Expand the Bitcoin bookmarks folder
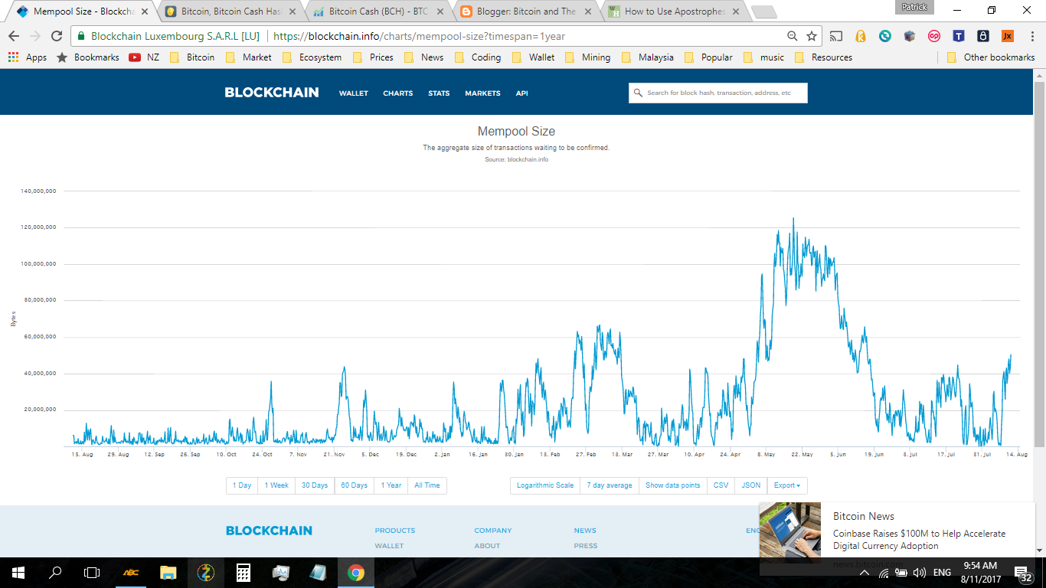Screen dimensions: 1046x588 coord(191,57)
